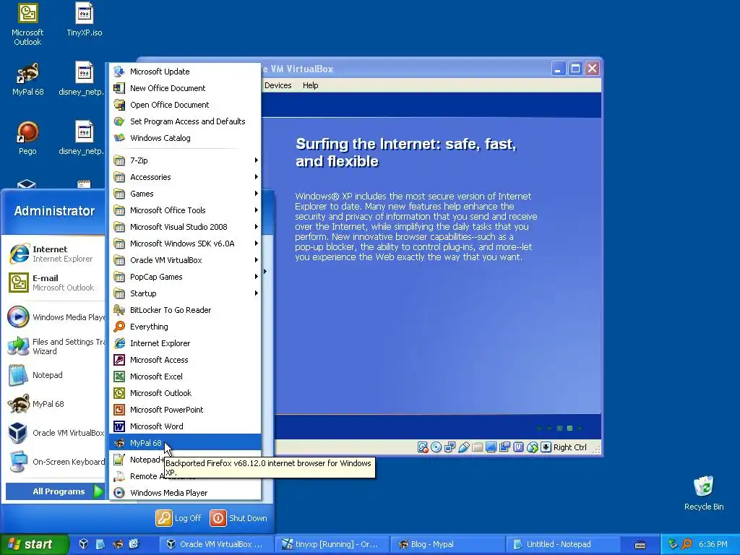Select the TinyXP.iso file on the desktop
Viewport: 740px width, 555px height.
(x=84, y=20)
